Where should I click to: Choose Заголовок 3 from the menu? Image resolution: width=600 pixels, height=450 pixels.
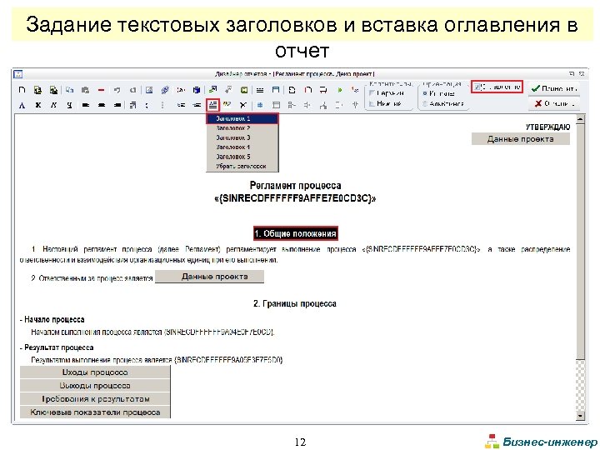242,137
